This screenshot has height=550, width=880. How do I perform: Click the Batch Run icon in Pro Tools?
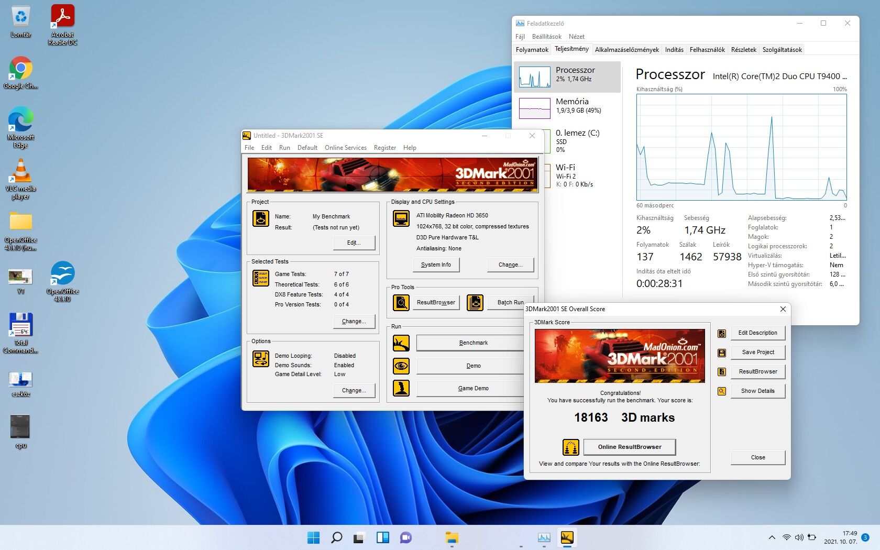475,302
